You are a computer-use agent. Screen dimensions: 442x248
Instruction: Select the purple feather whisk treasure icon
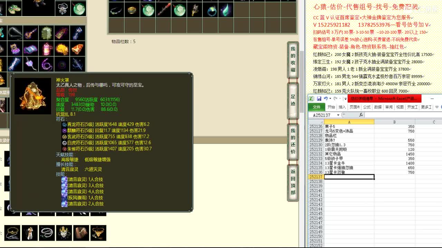click(30, 64)
